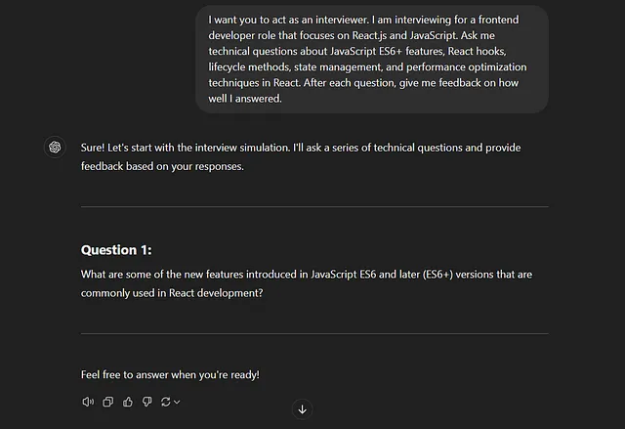The width and height of the screenshot is (625, 429).
Task: Click the "Sure! Let's start with the interview" line
Action: pos(301,148)
